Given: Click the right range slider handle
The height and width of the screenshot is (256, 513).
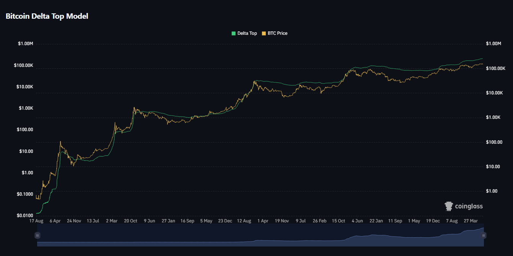Looking at the screenshot, I should click(x=484, y=236).
